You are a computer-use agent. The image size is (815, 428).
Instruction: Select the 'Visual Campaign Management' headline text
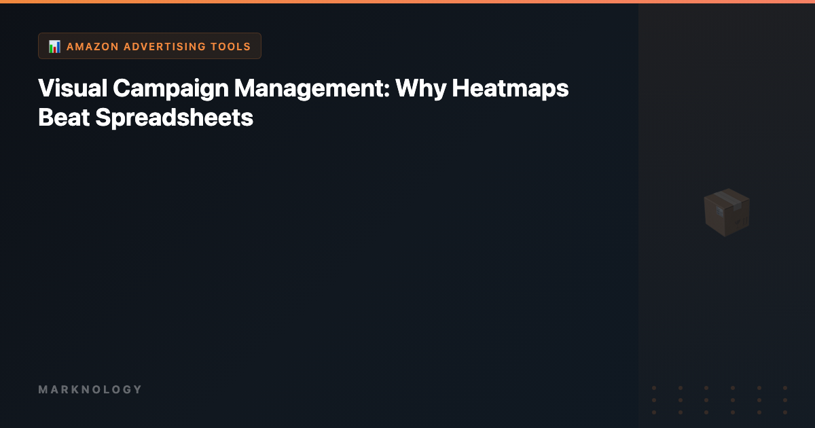pyautogui.click(x=304, y=103)
